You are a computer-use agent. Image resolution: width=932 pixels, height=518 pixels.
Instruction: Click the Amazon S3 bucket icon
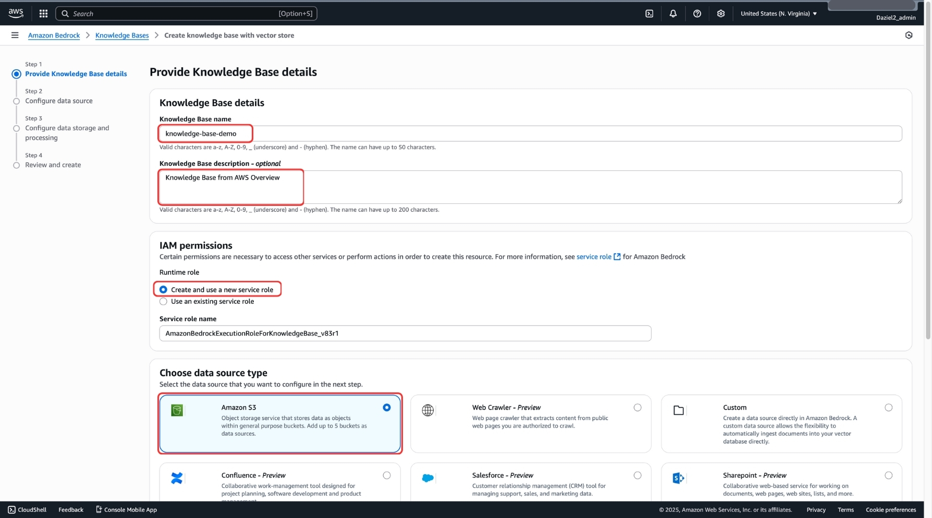point(177,410)
